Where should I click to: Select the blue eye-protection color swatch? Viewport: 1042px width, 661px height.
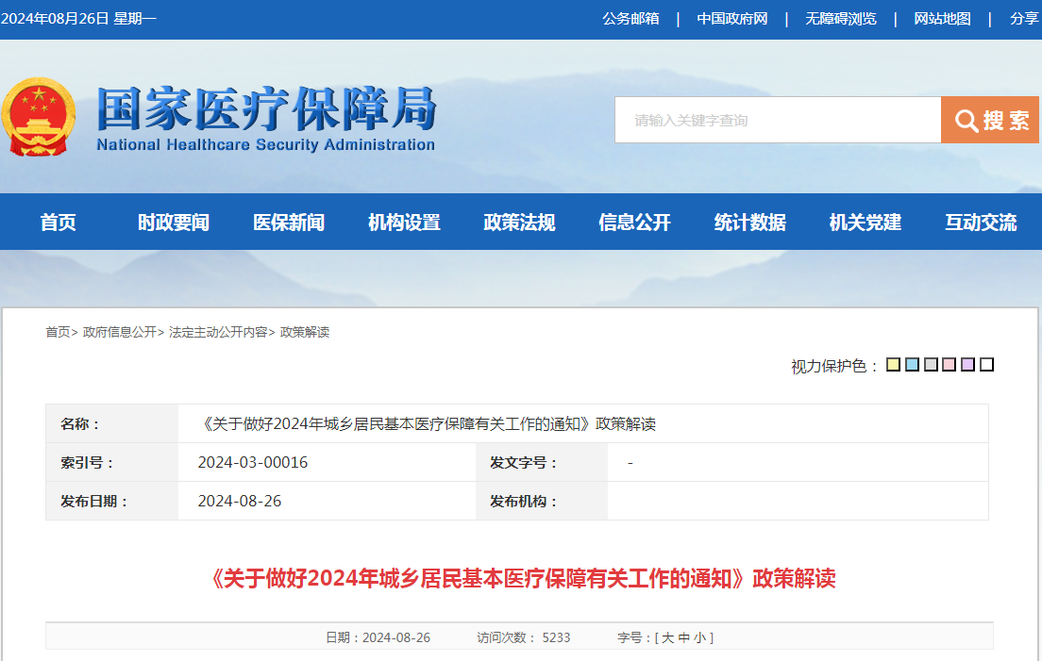coord(912,365)
